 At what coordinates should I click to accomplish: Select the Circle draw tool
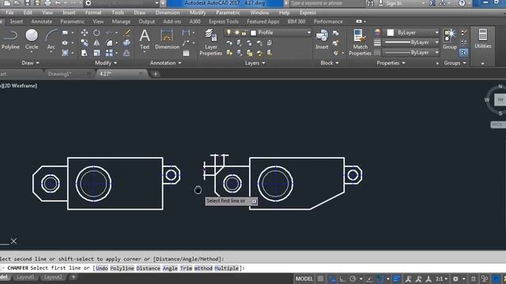32,39
